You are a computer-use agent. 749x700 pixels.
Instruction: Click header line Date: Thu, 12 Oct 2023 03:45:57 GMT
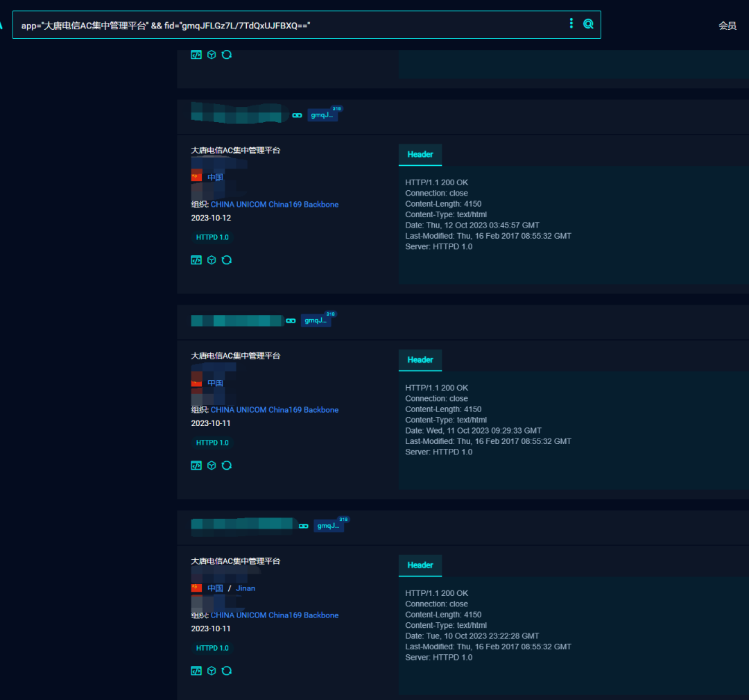[472, 225]
